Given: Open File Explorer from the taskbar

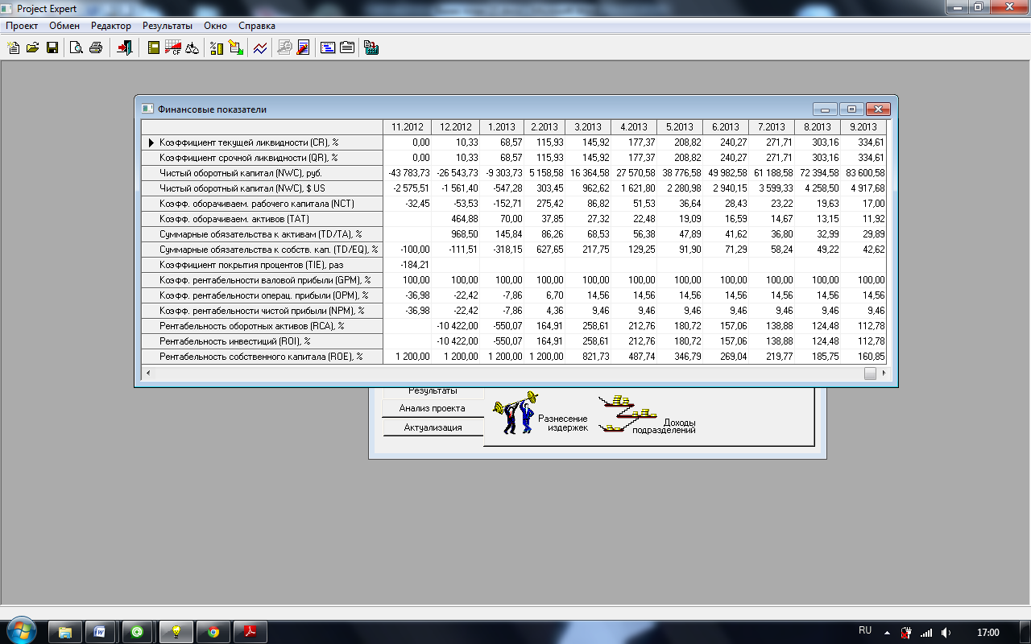Looking at the screenshot, I should click(65, 632).
